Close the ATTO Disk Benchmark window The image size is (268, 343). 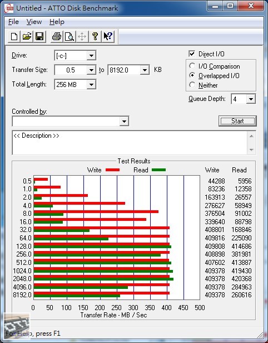pos(251,6)
